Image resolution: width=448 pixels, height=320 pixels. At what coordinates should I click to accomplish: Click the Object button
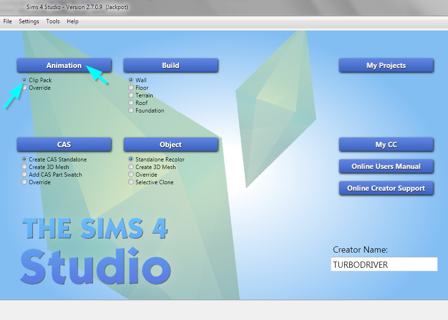pos(171,144)
